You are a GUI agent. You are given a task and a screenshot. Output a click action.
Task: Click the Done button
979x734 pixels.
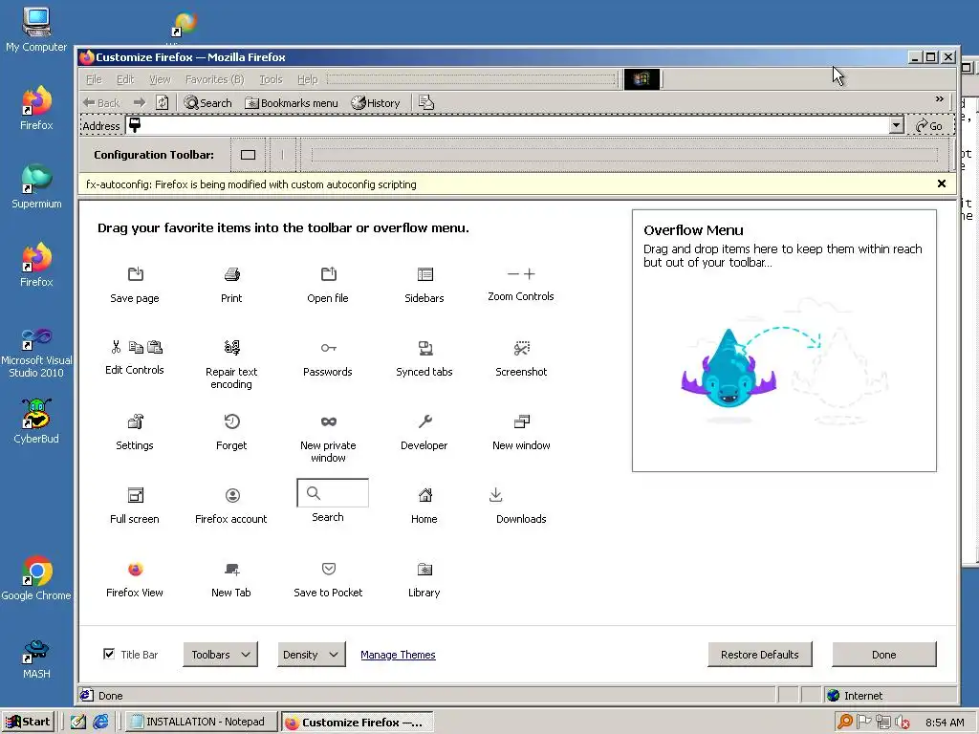click(884, 655)
